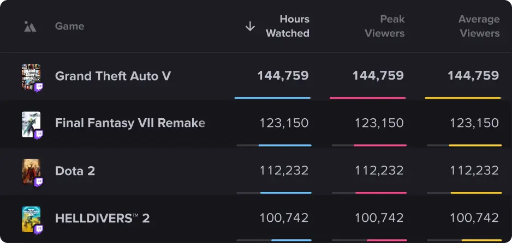Sort table by Hours Watched header
Image resolution: width=512 pixels, height=243 pixels.
(287, 26)
